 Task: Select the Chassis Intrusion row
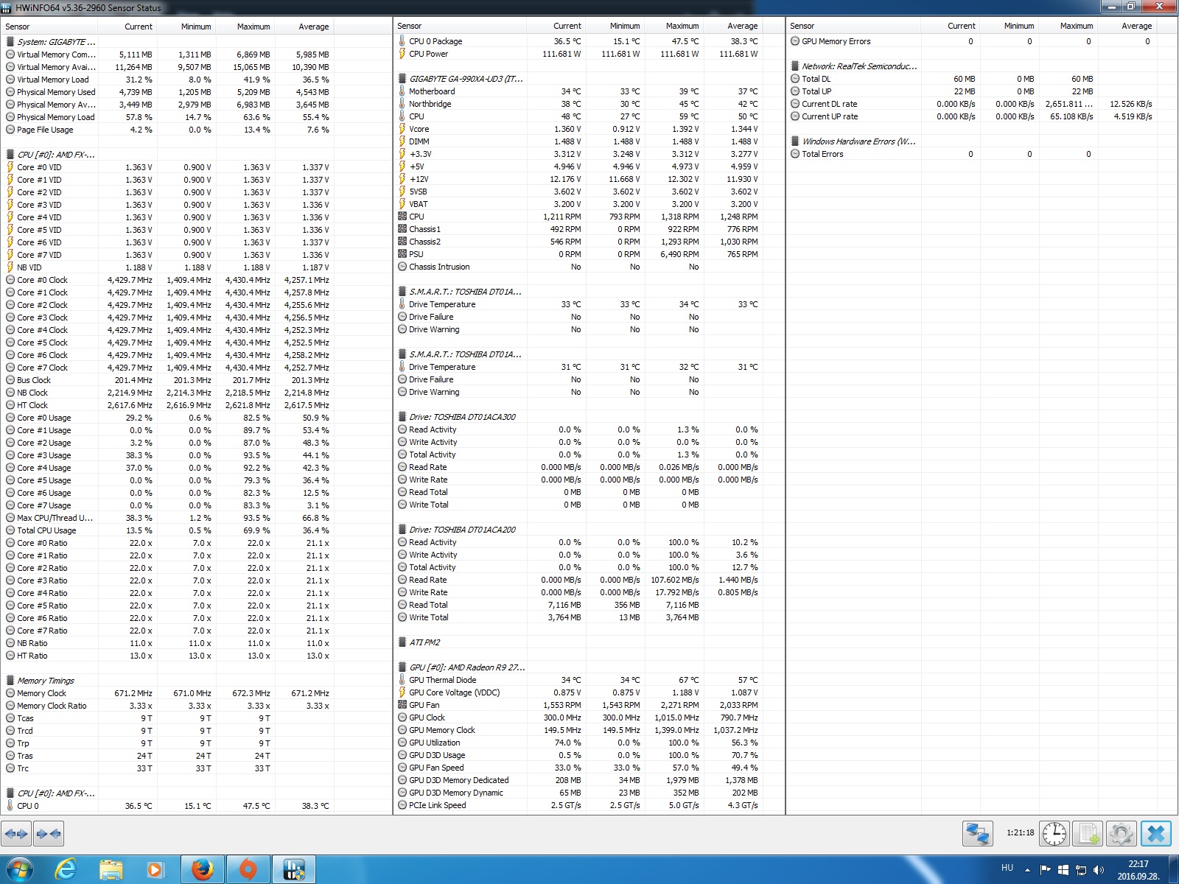(588, 267)
